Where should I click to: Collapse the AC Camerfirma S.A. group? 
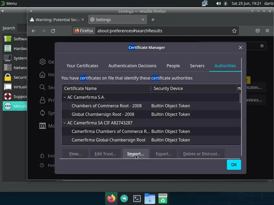(65, 97)
